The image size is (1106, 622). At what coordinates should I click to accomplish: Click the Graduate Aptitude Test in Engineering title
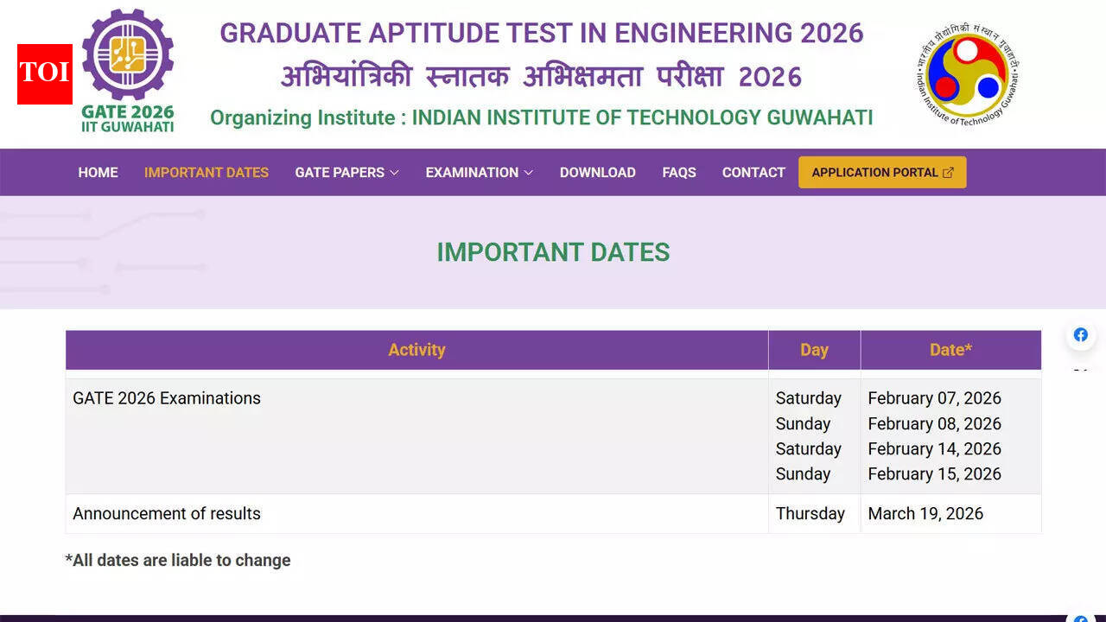tap(541, 34)
